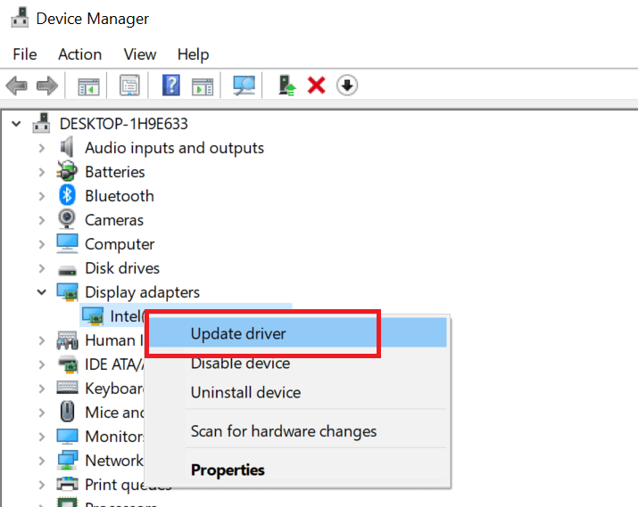The height and width of the screenshot is (507, 638).
Task: Click red X Uninstall device icon
Action: (317, 86)
